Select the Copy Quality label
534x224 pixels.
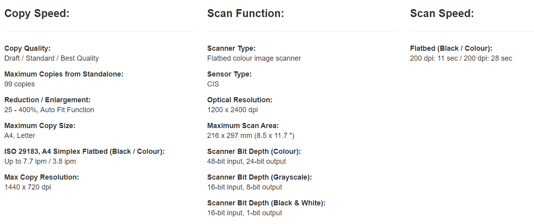[x=27, y=48]
